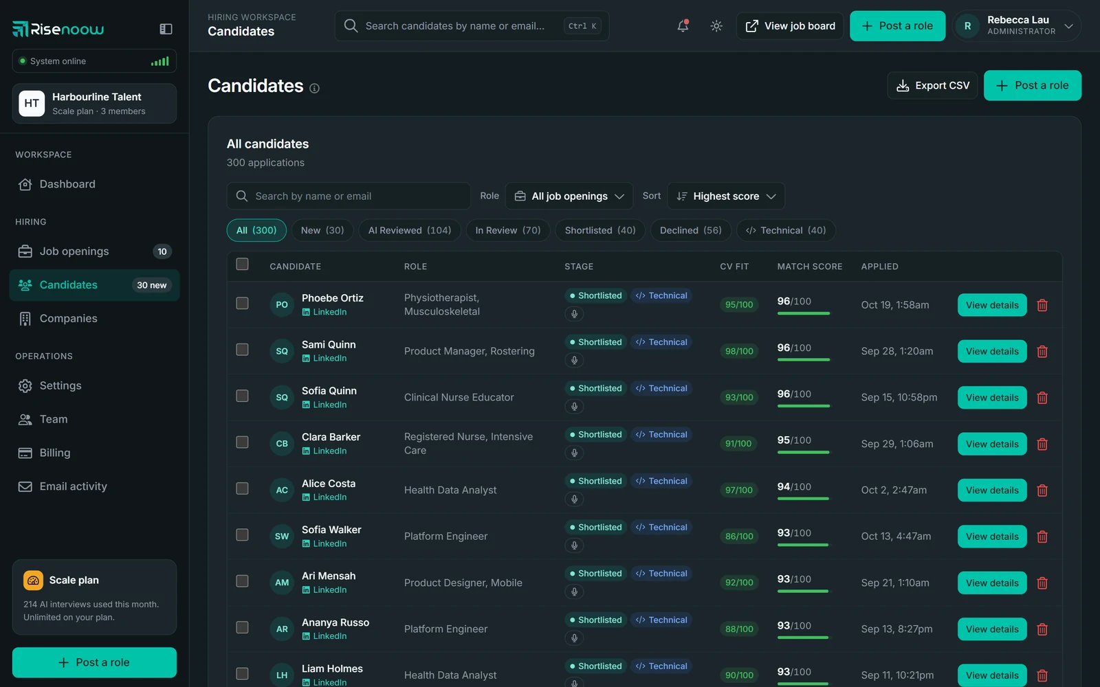
Task: Open the notifications bell
Action: (683, 26)
